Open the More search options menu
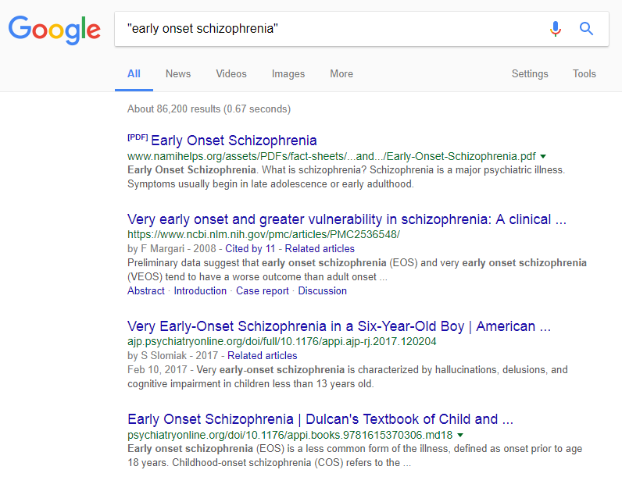This screenshot has width=622, height=477. pyautogui.click(x=341, y=74)
